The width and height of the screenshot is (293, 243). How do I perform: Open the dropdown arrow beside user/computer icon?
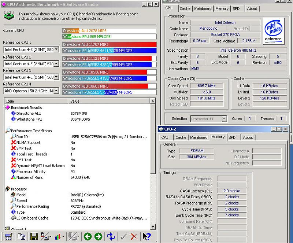(51, 237)
